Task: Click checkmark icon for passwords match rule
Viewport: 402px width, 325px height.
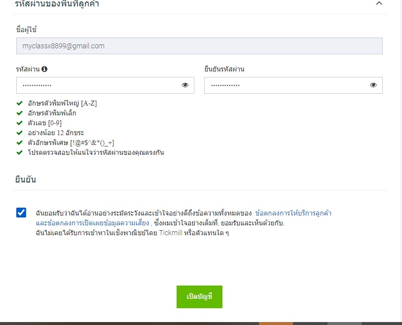Action: 19,152
